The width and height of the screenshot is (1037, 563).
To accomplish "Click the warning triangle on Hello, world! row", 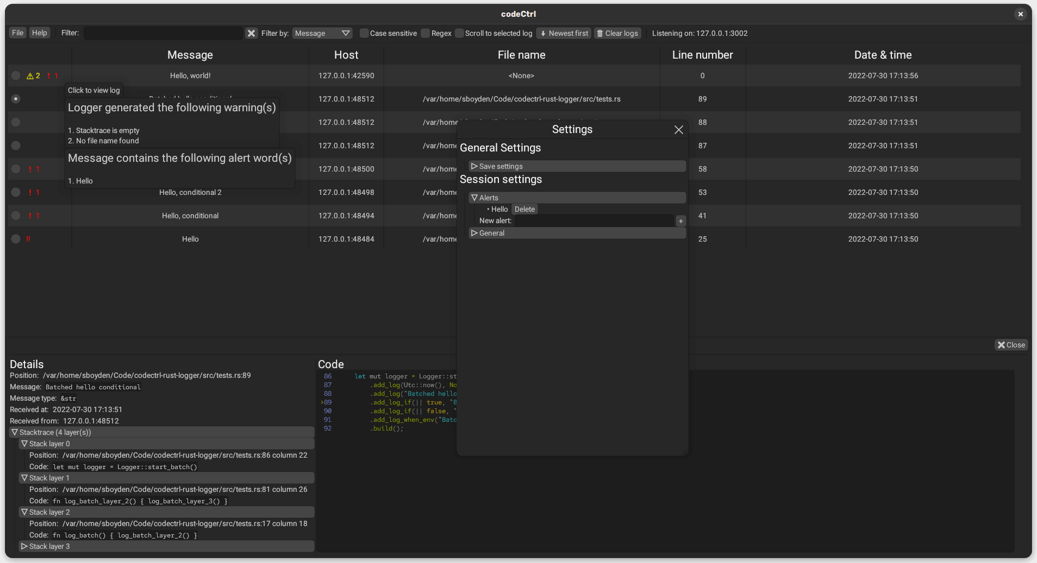I will click(x=30, y=75).
